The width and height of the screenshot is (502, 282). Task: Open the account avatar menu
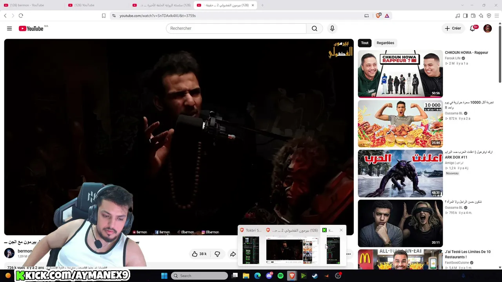tap(487, 28)
